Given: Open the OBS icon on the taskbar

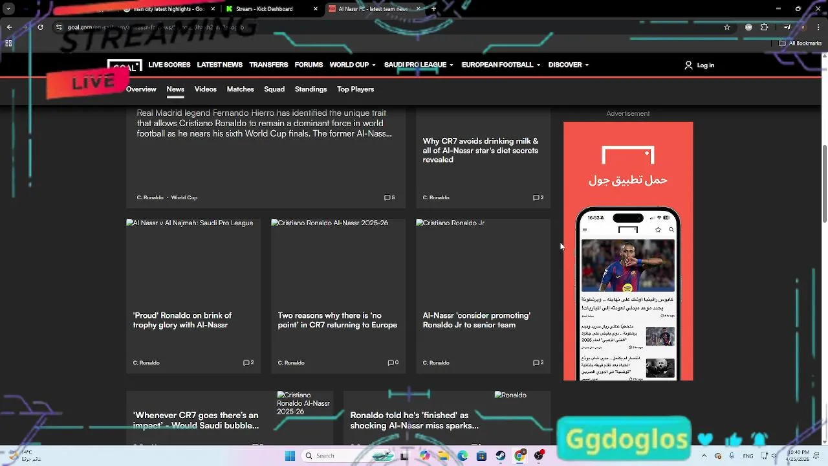Looking at the screenshot, I should coord(539,456).
